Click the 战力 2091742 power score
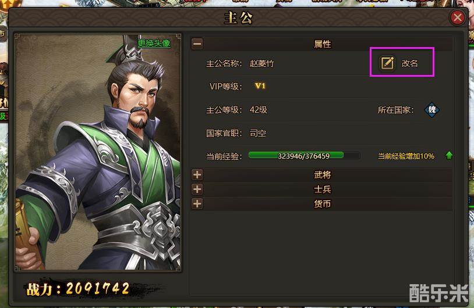Screen dimensions: 474x308 [78, 289]
